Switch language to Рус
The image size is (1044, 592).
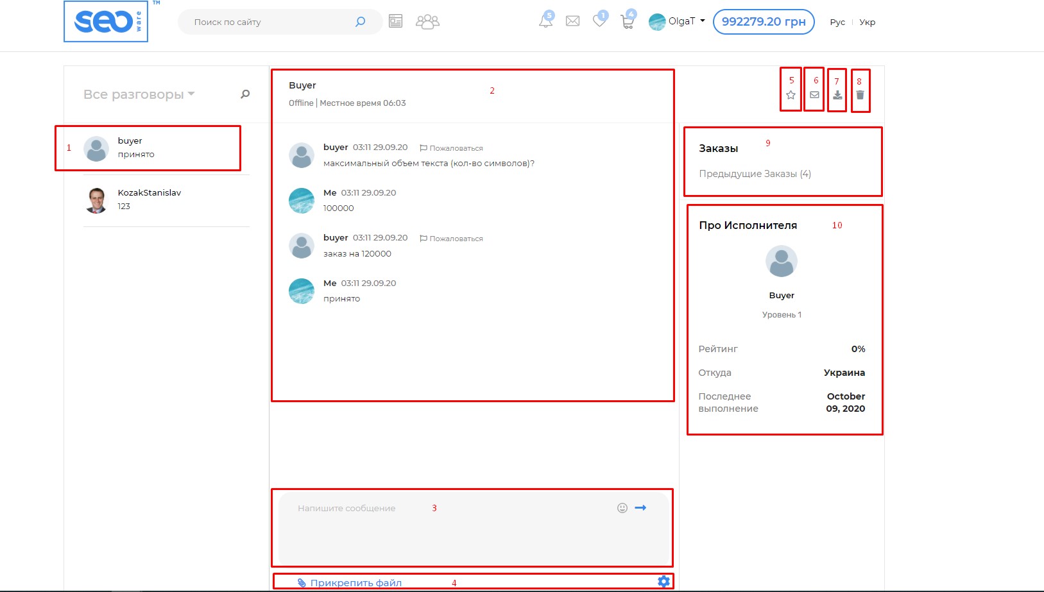tap(837, 22)
